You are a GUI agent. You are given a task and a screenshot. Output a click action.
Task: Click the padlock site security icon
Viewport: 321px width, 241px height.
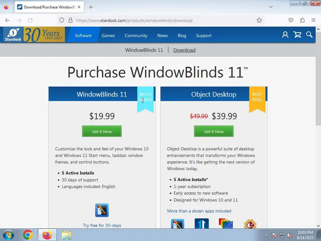point(71,20)
